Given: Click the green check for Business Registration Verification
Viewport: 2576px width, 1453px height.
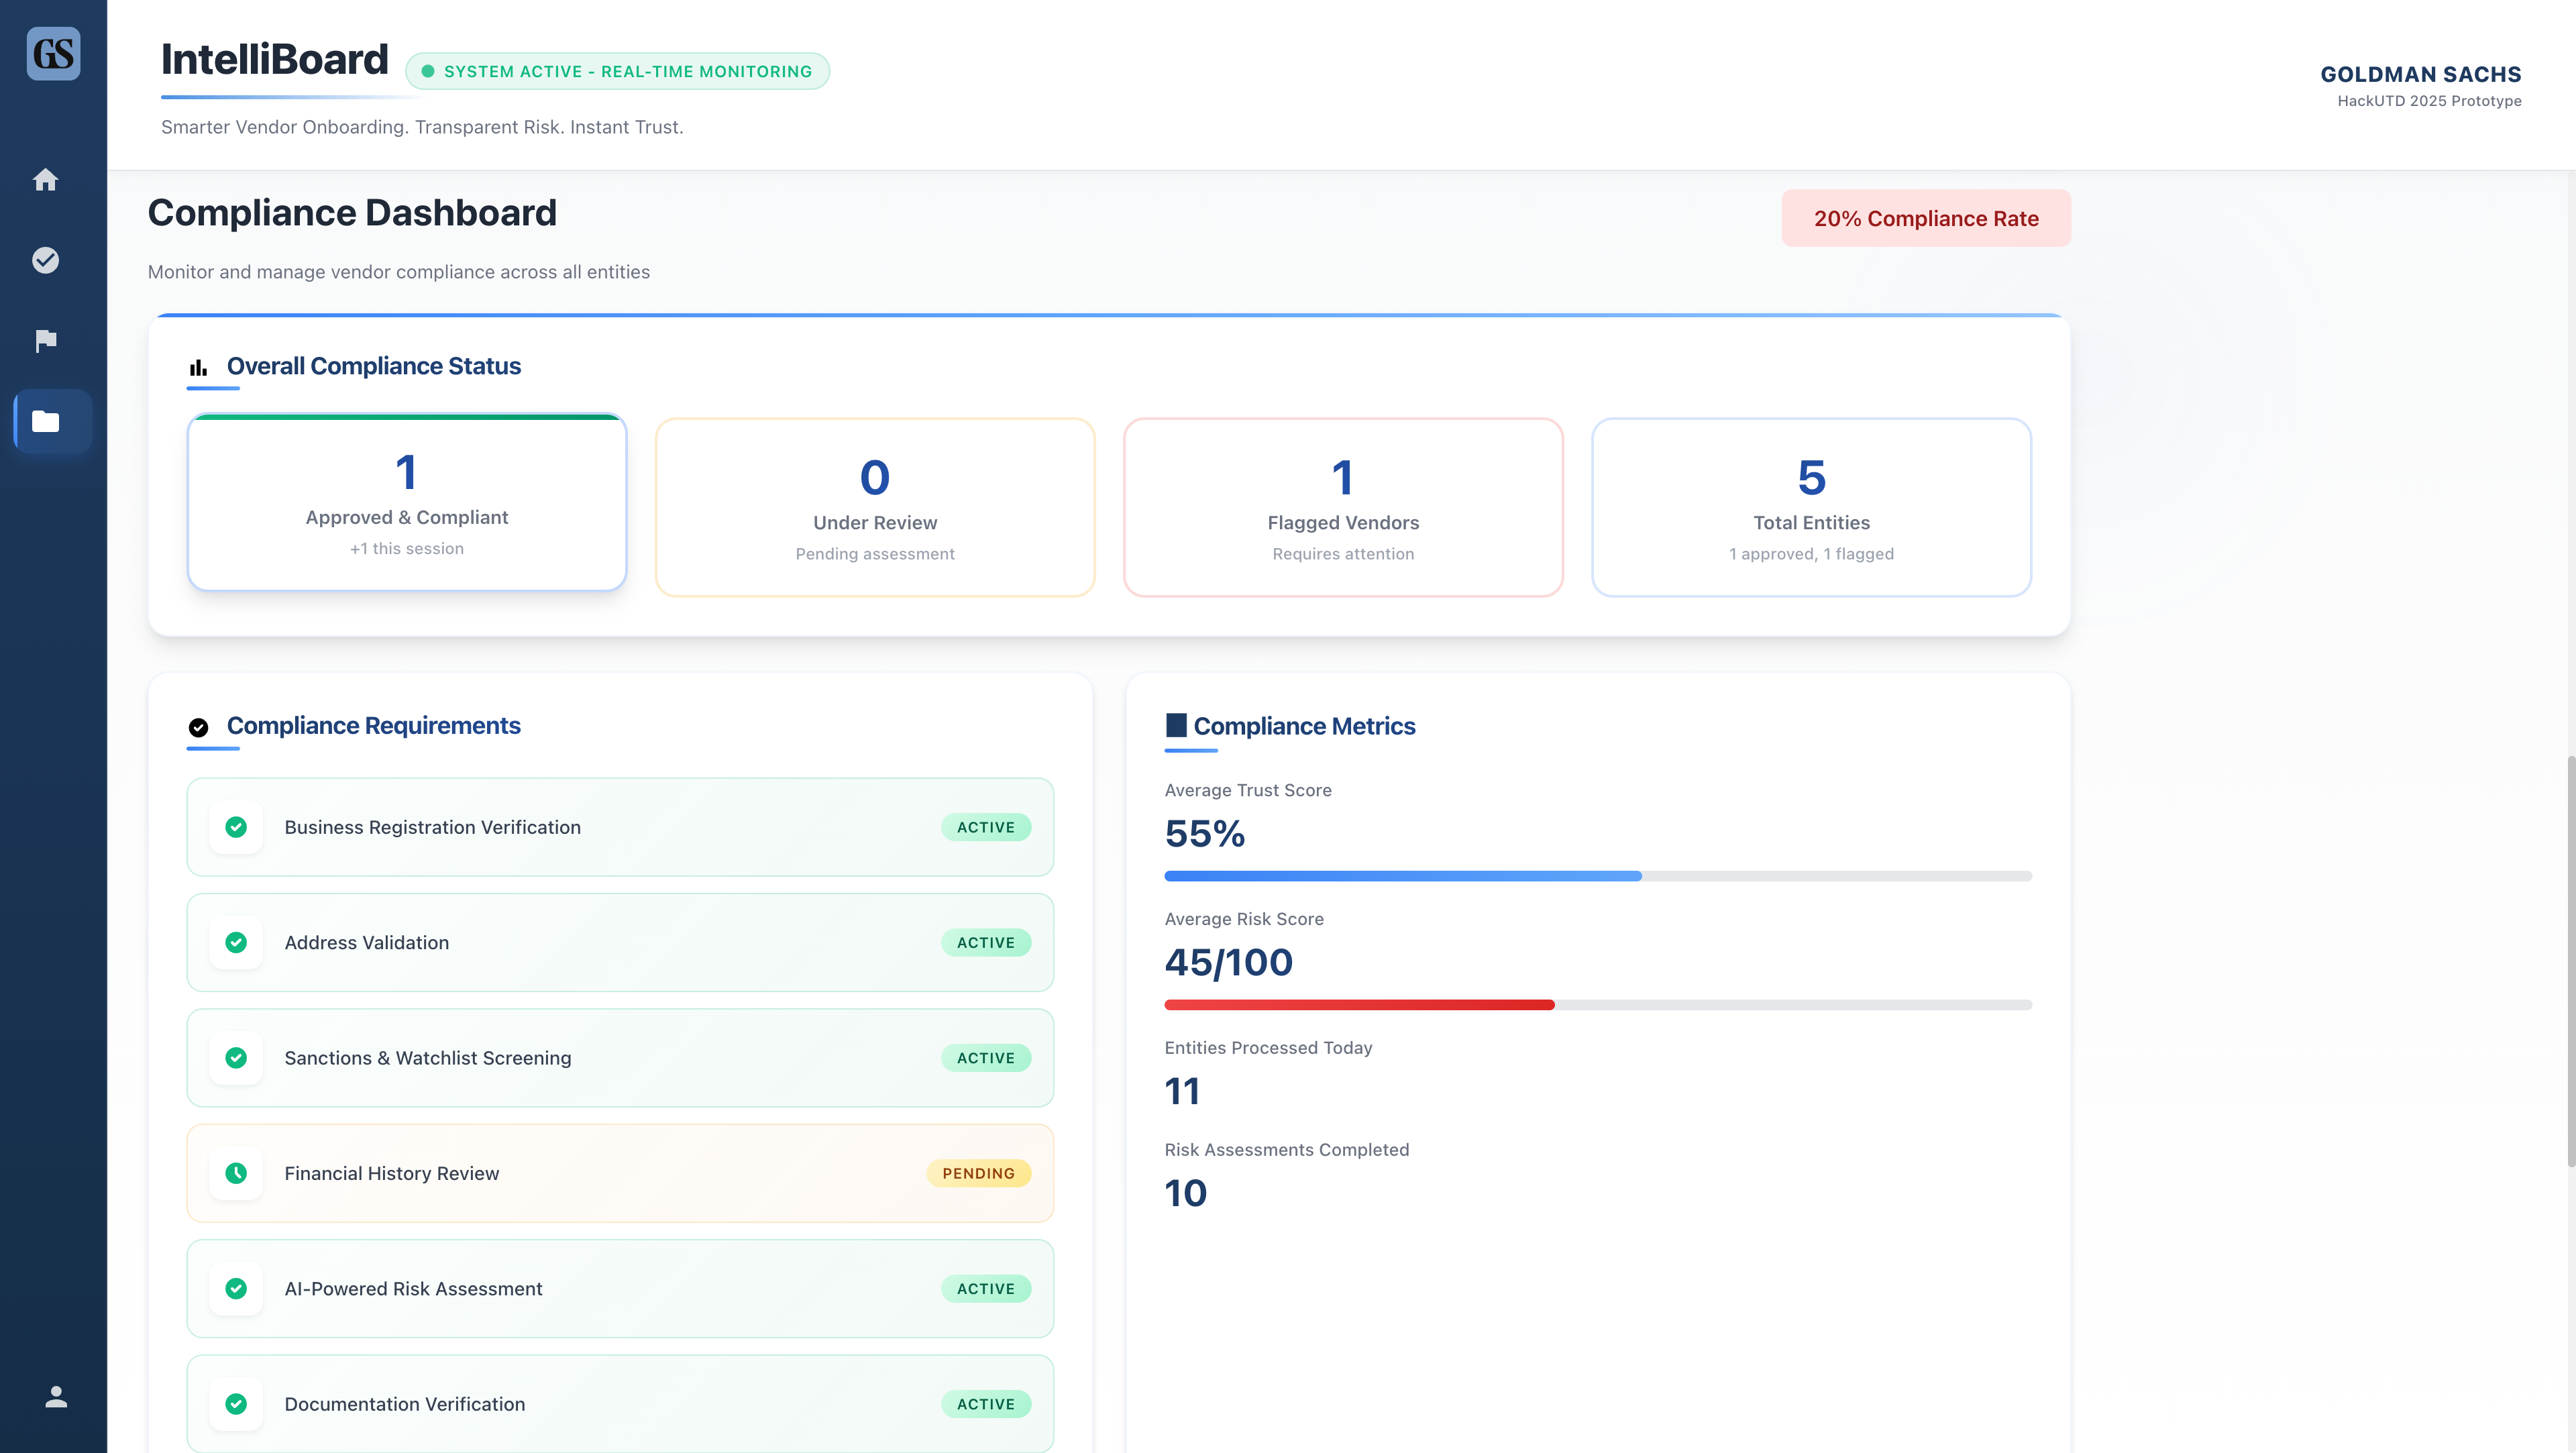Looking at the screenshot, I should [236, 827].
